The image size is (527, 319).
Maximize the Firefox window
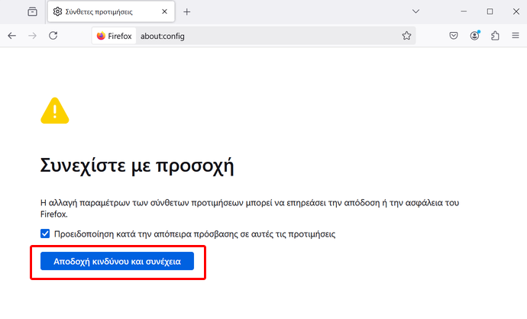point(490,11)
